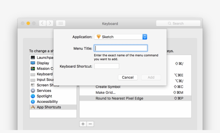This screenshot has height=133, width=220.
Task: Select Accessibility icon in sidebar
Action: (33, 102)
